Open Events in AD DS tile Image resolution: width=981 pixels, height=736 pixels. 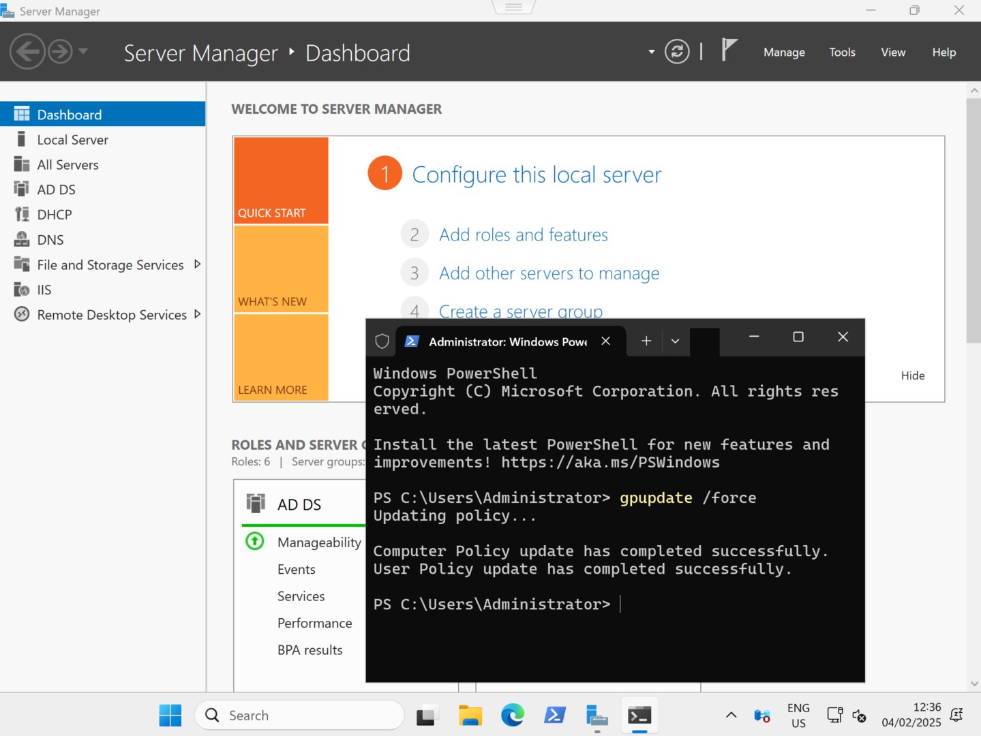click(x=297, y=570)
